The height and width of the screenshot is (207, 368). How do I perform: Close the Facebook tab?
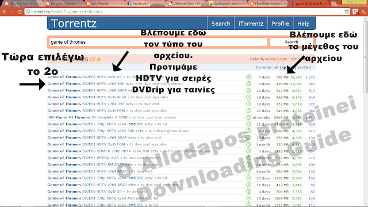[162, 3]
